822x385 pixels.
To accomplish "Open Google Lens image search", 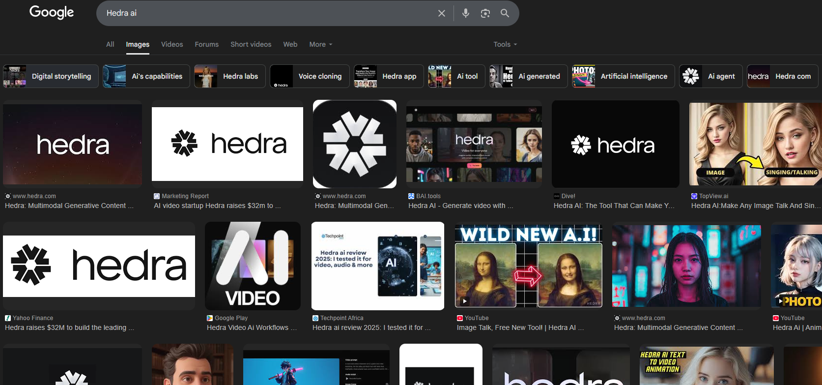I will 485,13.
